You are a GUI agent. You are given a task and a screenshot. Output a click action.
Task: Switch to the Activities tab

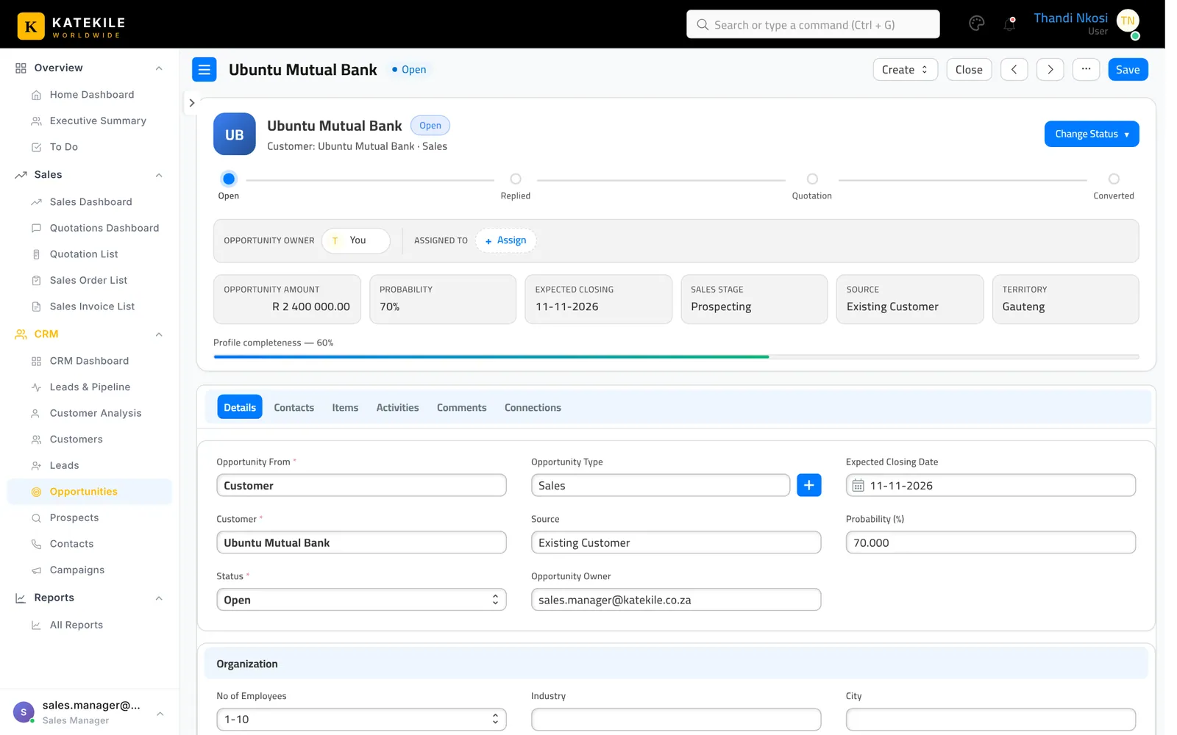pyautogui.click(x=397, y=407)
